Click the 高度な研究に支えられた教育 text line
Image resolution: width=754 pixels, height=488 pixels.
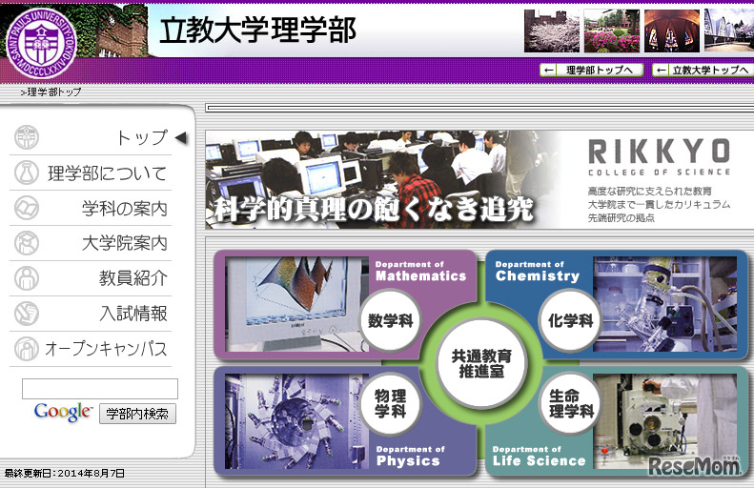click(650, 191)
